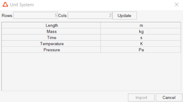This screenshot has width=183, height=102.
Task: Select the Length table cell
Action: tap(51, 25)
